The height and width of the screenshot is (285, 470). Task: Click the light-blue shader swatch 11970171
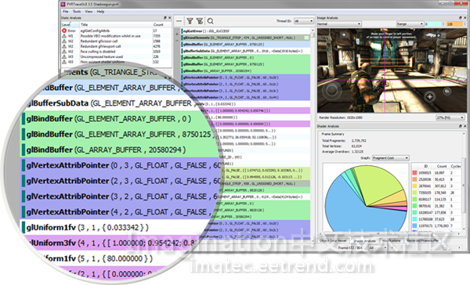click(415, 225)
